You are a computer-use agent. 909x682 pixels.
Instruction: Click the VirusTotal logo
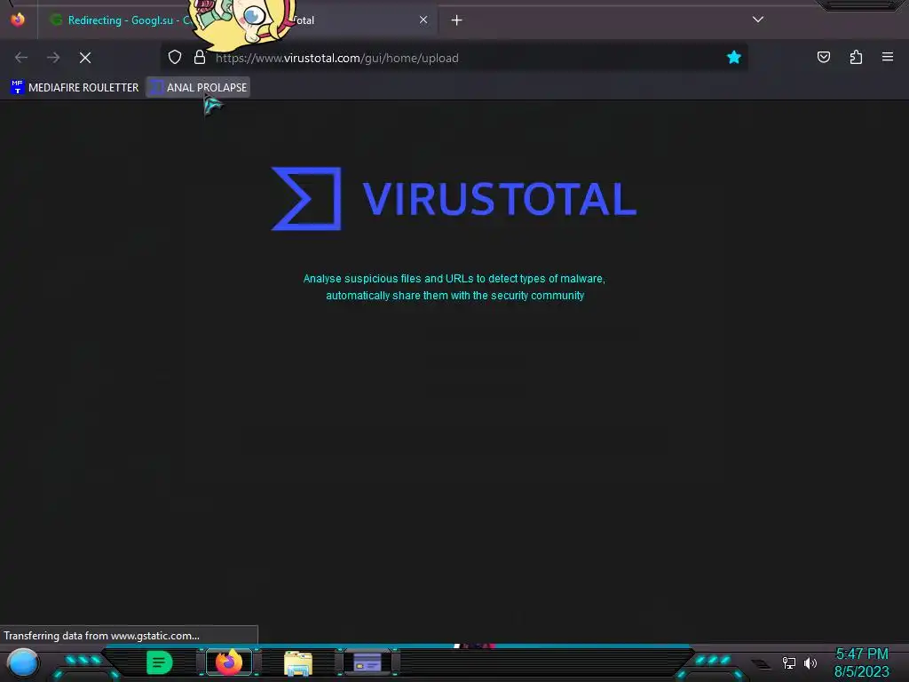click(x=454, y=199)
